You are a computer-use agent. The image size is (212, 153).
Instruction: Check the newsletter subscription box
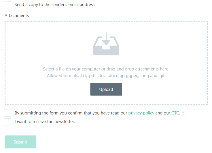[7, 122]
